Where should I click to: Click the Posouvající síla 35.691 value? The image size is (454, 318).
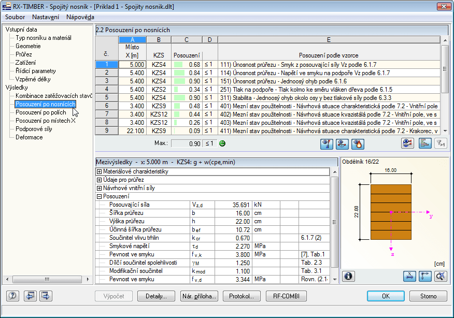click(233, 205)
